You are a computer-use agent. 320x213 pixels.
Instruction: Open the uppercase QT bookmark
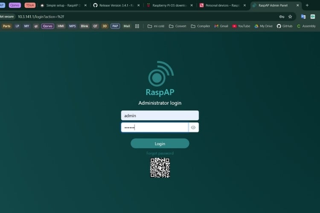coord(95,26)
